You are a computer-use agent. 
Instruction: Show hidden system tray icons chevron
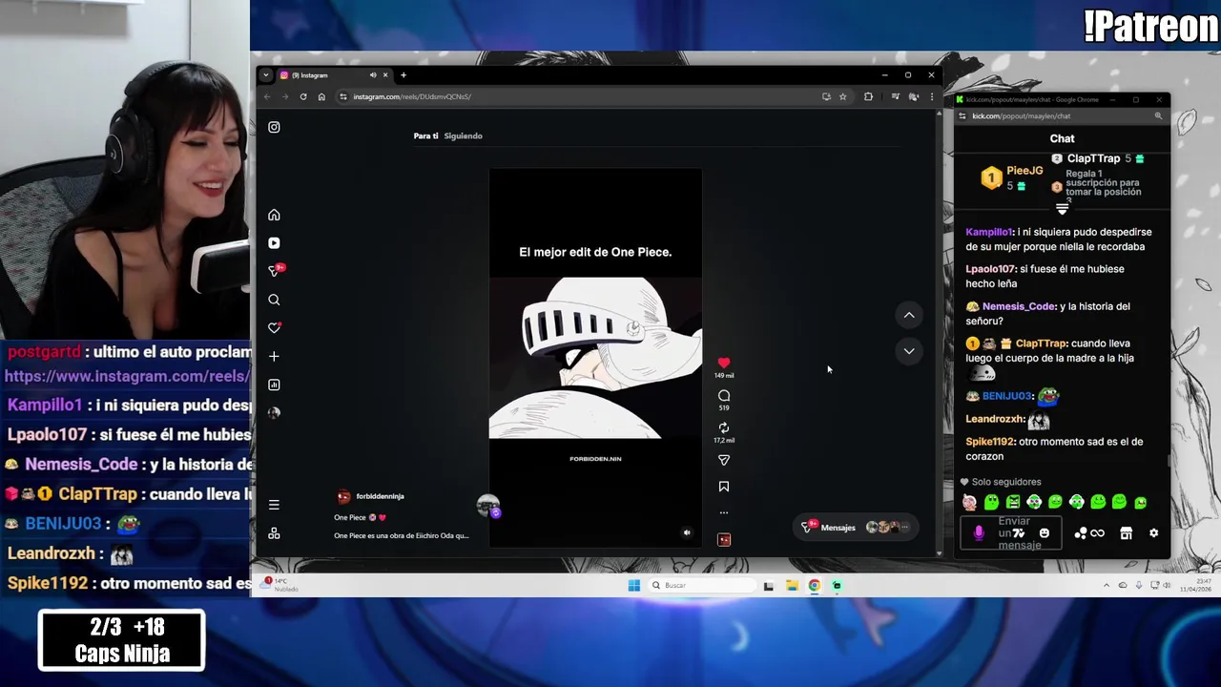[x=1107, y=585]
